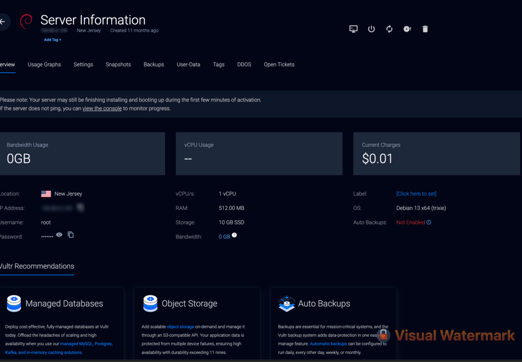Select the Vultr Recommendations tab
Screen dimensions: 522x362
click(37, 266)
